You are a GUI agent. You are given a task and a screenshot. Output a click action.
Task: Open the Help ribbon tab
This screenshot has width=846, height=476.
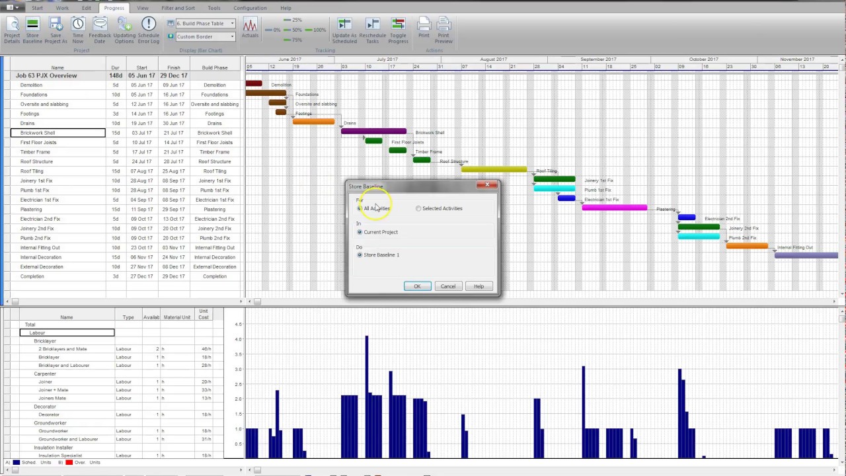point(286,8)
